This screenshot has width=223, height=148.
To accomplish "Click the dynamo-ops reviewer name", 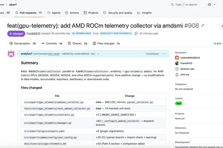I will click(187, 69).
